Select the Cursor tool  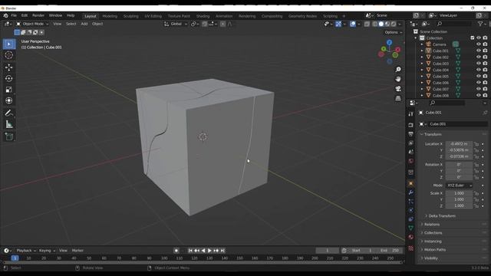point(9,55)
